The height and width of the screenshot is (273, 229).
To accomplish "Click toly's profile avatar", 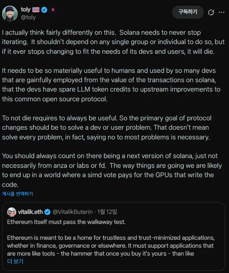I will point(9,13).
